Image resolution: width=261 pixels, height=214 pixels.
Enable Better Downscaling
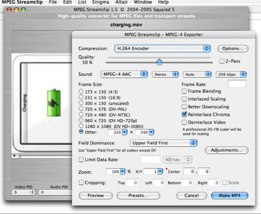(184, 107)
